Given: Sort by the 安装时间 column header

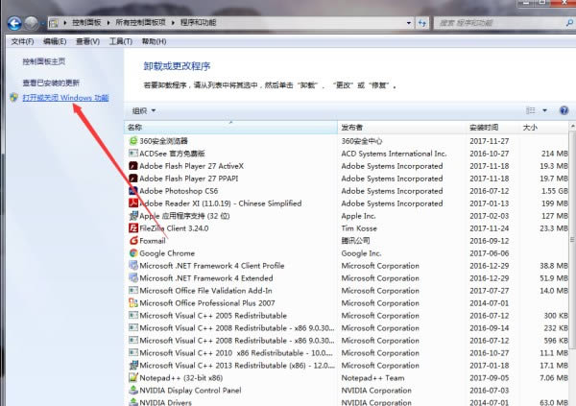Looking at the screenshot, I should [x=492, y=128].
